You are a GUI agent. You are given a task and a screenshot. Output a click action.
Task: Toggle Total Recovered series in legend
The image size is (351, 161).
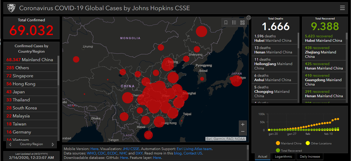click(x=288, y=151)
